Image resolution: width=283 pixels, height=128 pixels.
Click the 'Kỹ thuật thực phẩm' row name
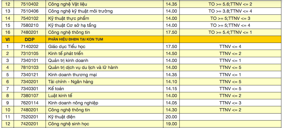click(68, 18)
